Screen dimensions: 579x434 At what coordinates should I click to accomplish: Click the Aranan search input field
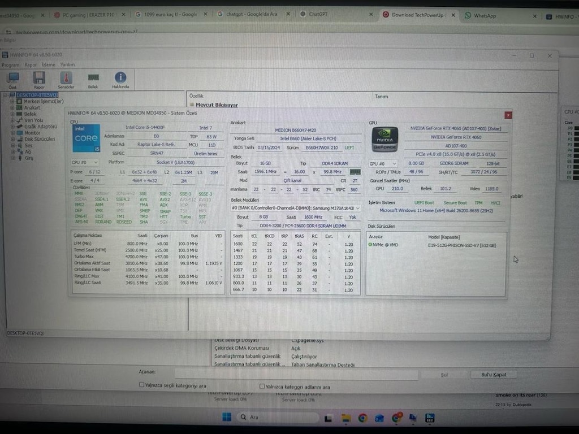pos(296,374)
